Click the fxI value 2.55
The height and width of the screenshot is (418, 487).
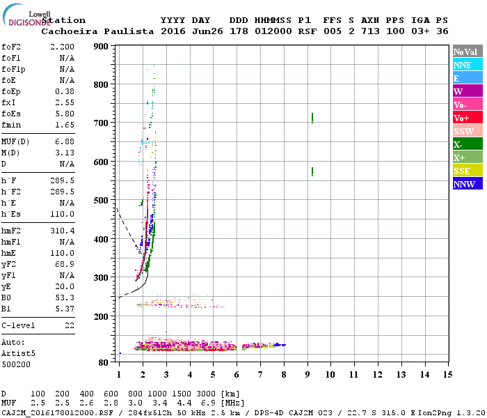pyautogui.click(x=65, y=102)
